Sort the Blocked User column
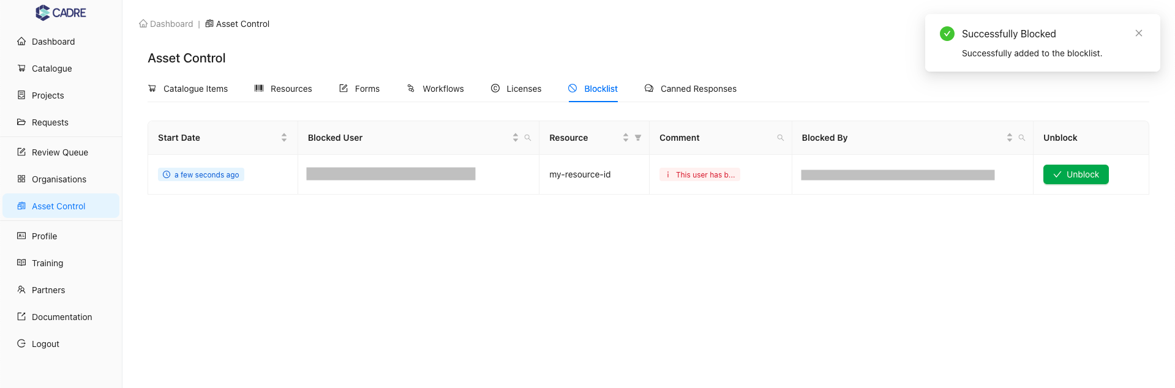The height and width of the screenshot is (388, 1175). tap(516, 138)
